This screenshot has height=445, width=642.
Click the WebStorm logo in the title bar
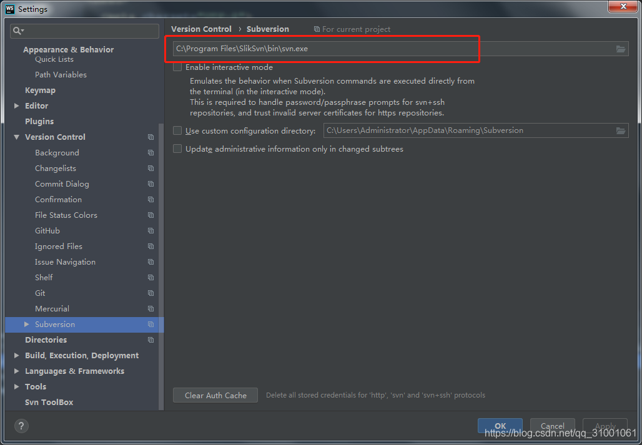click(x=10, y=9)
